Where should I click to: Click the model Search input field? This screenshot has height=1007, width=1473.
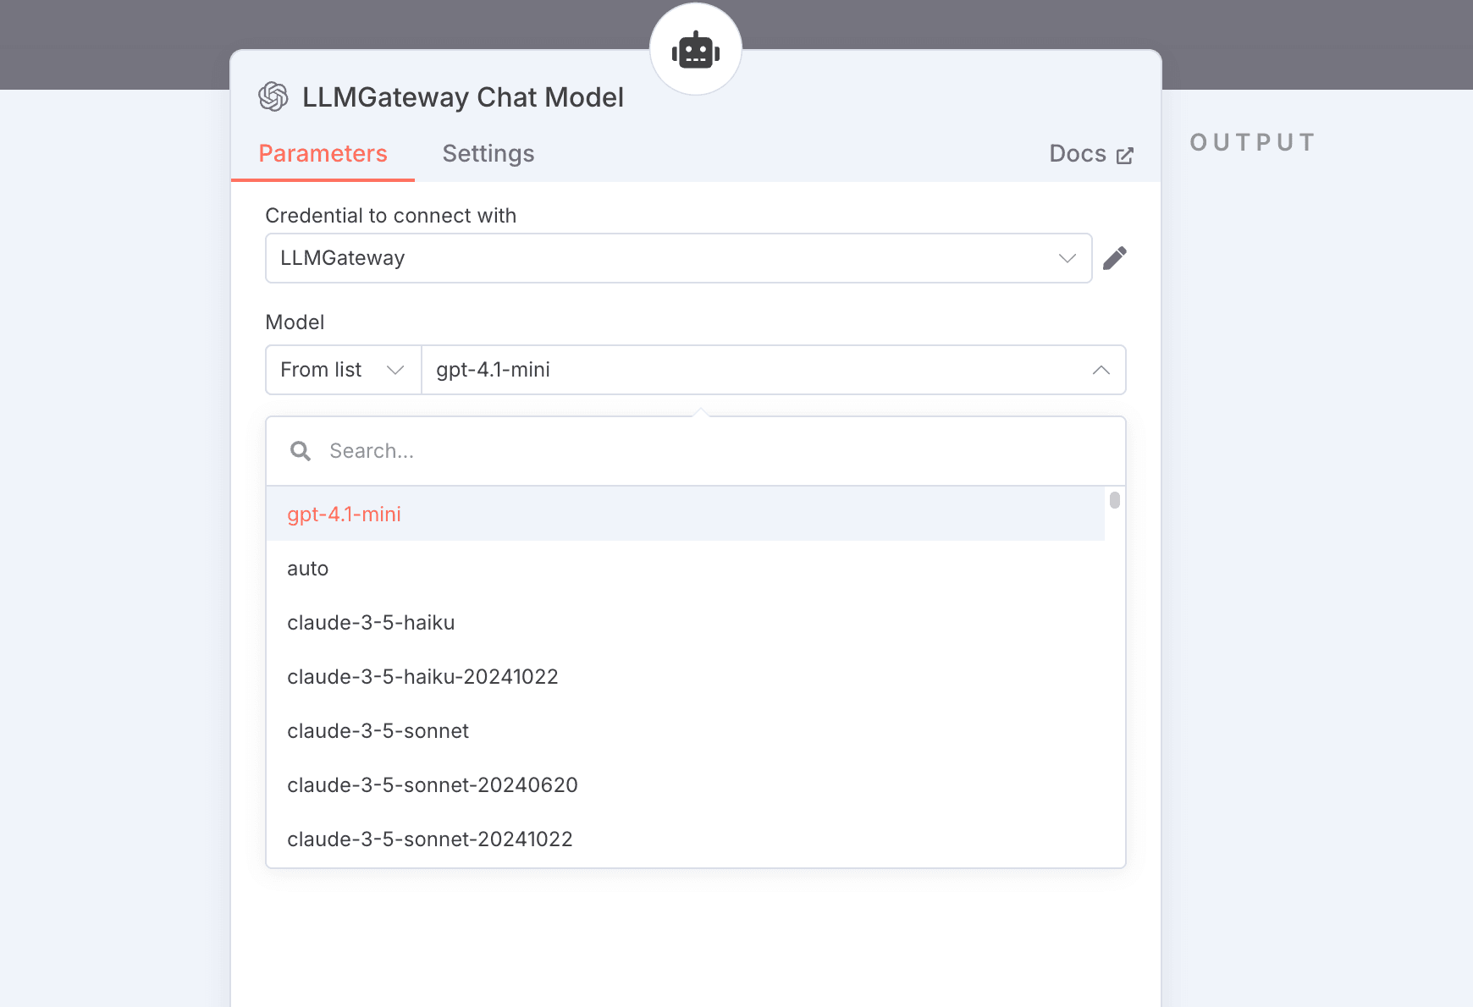tap(711, 451)
